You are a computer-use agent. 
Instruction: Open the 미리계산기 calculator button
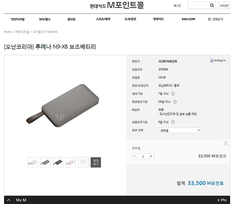[x=218, y=61]
